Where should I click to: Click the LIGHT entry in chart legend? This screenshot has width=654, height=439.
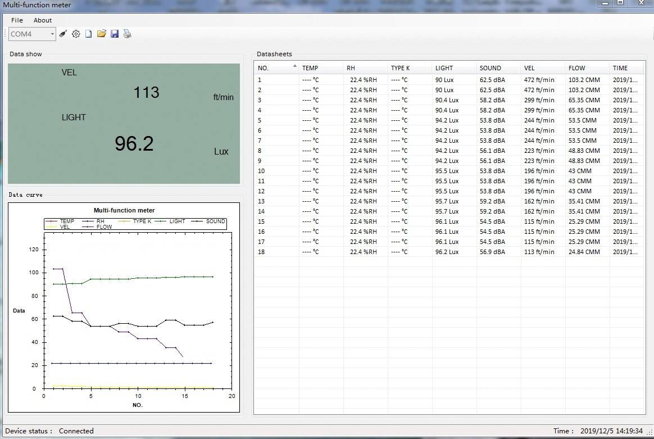click(177, 221)
